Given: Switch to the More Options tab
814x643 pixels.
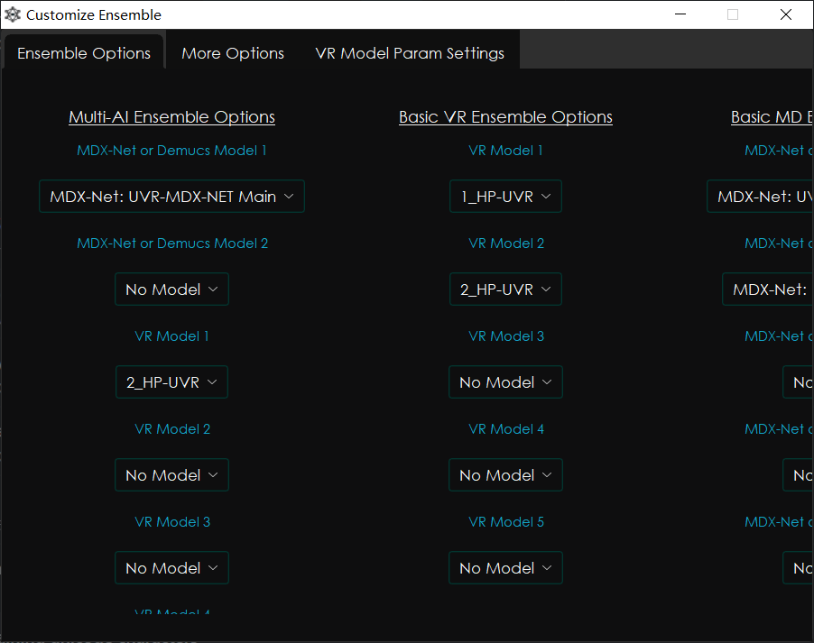Looking at the screenshot, I should [x=232, y=53].
